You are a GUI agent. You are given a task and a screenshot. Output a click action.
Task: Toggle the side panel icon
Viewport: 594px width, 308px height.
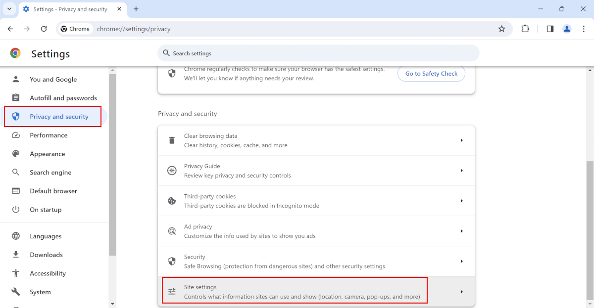click(550, 29)
